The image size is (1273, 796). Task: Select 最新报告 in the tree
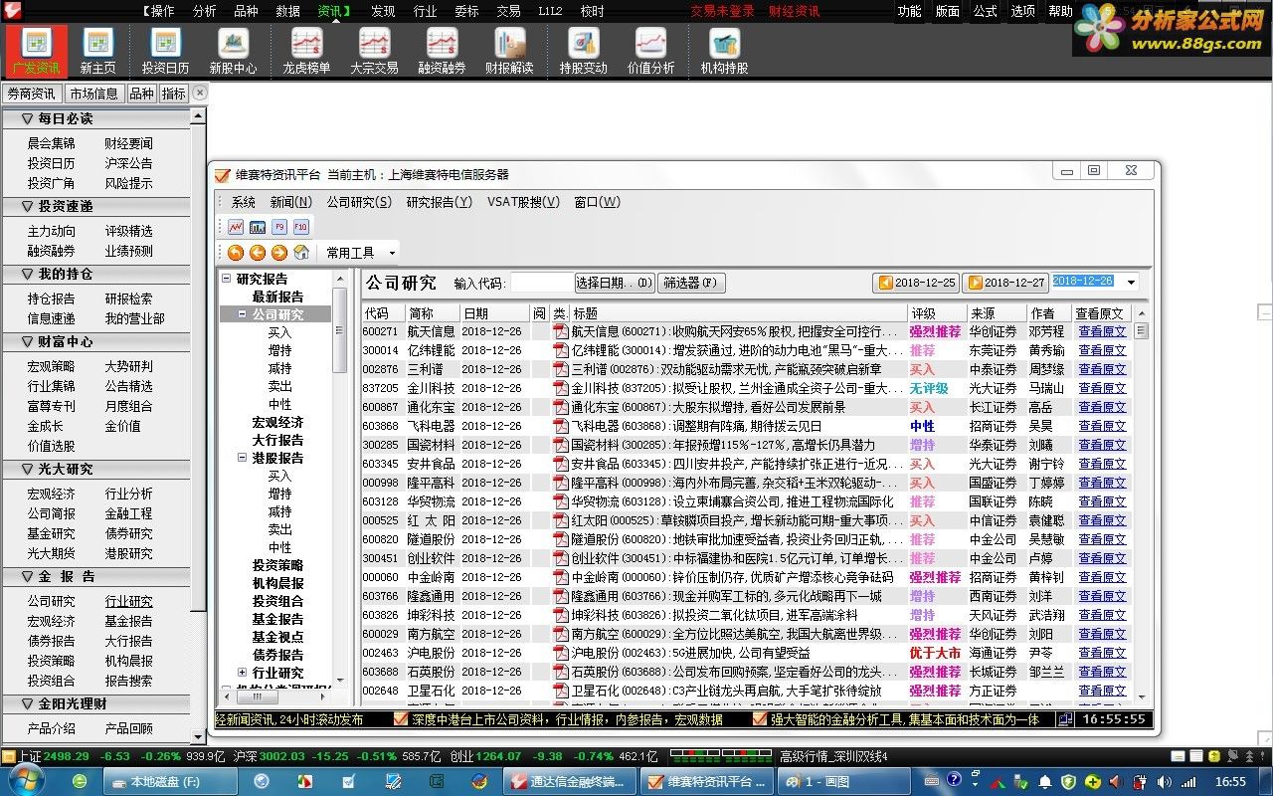277,297
